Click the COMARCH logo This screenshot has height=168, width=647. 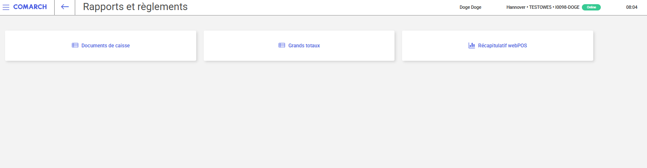point(30,7)
